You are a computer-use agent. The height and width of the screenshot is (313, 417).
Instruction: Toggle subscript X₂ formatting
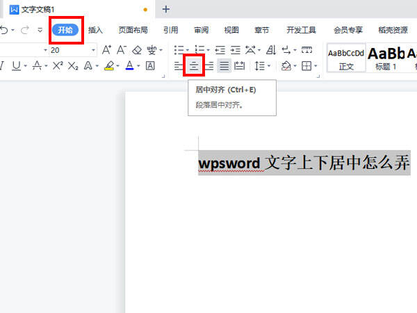pyautogui.click(x=73, y=66)
